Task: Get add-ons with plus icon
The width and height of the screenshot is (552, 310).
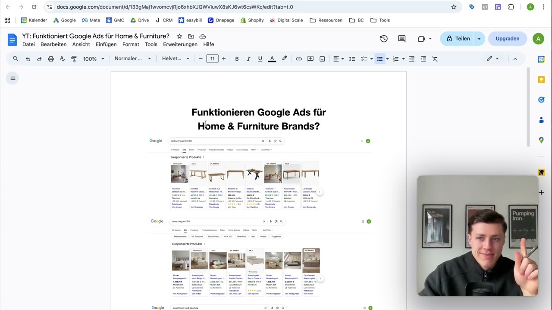Action: tap(541, 192)
